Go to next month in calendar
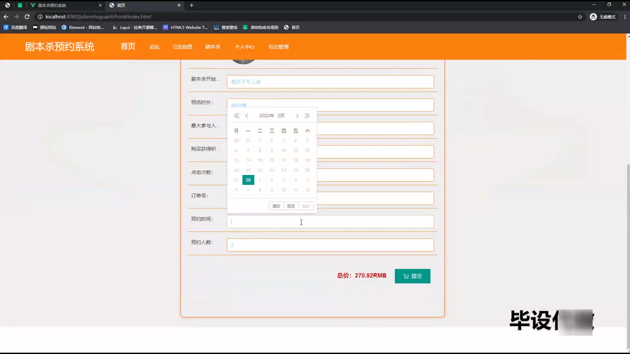The height and width of the screenshot is (354, 630). point(297,116)
